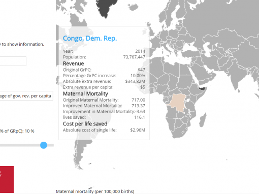259x194 pixels.
Task: Click Saudi Arabia on the map
Action: coord(199,71)
